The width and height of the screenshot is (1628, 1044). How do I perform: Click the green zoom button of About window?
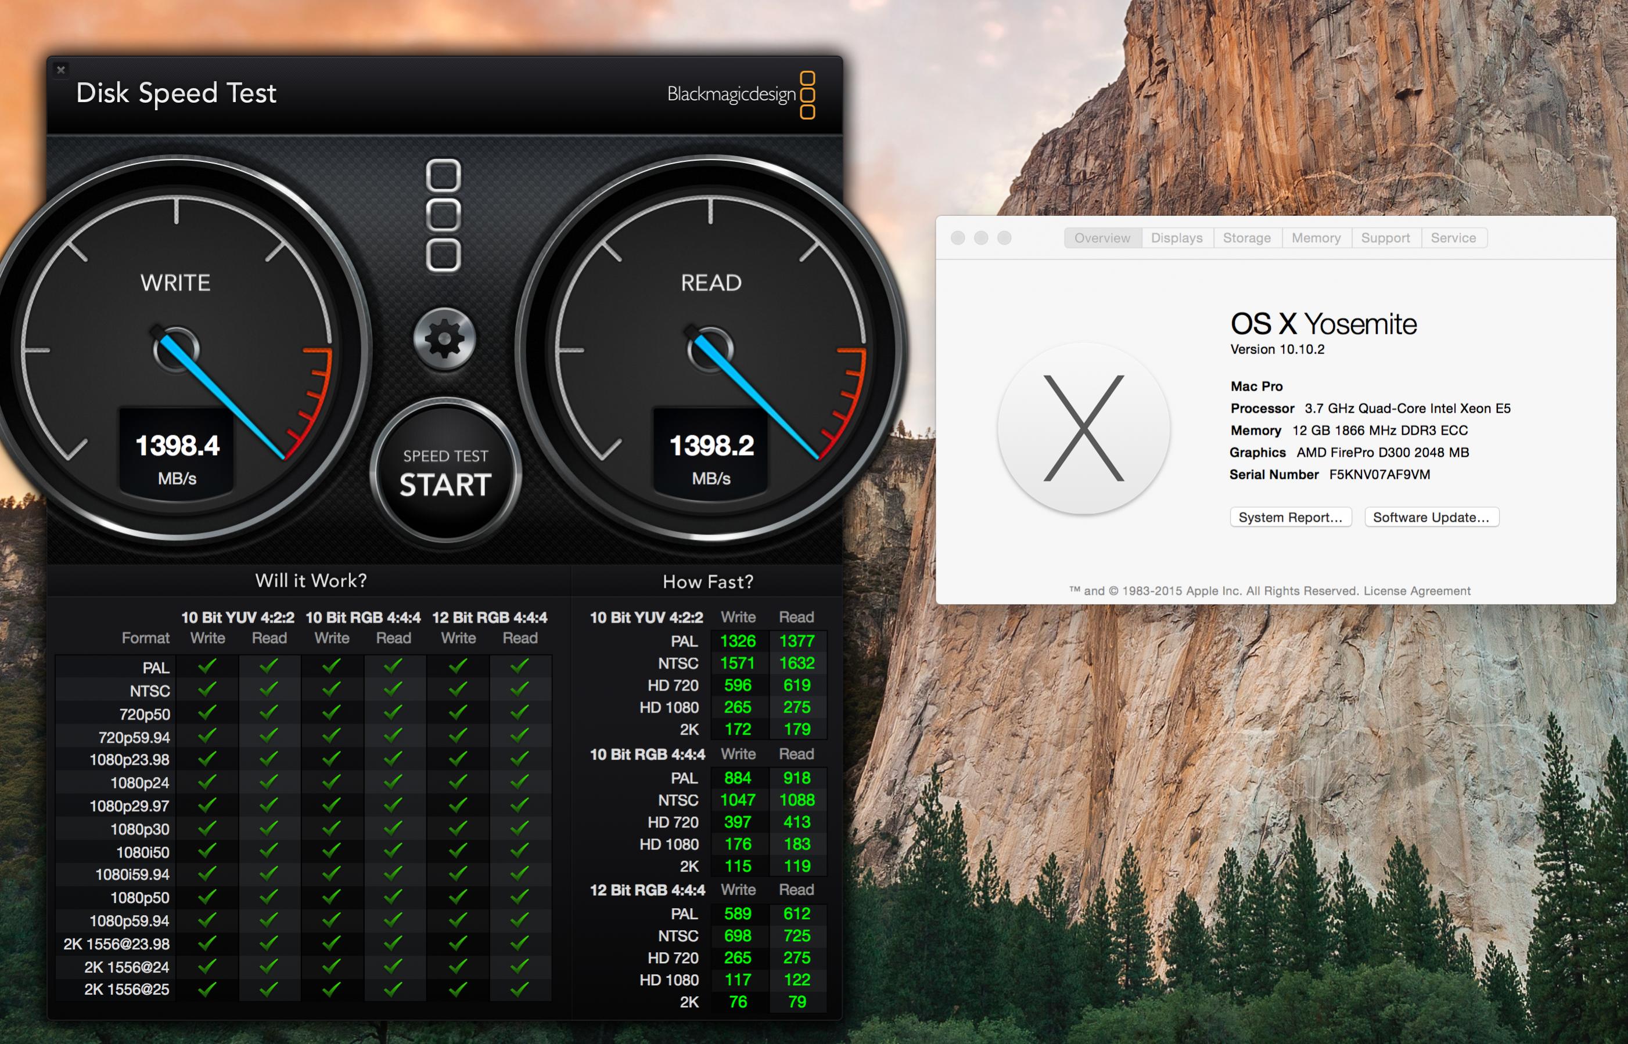1005,238
